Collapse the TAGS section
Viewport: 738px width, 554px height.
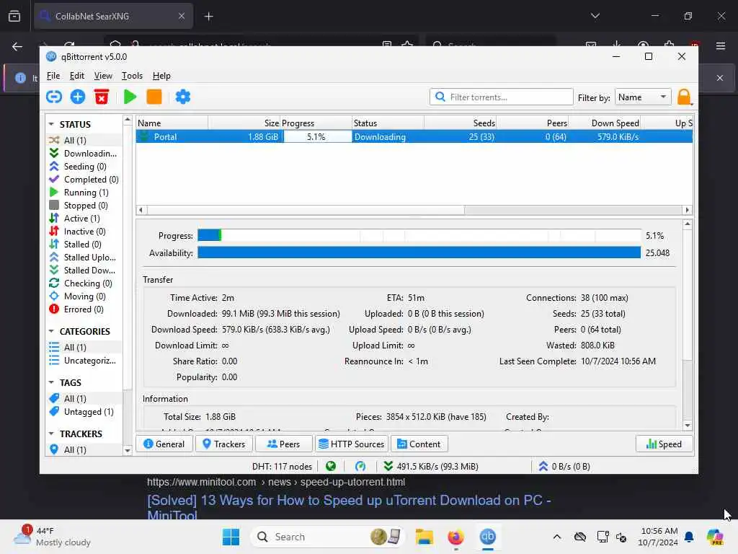[51, 382]
